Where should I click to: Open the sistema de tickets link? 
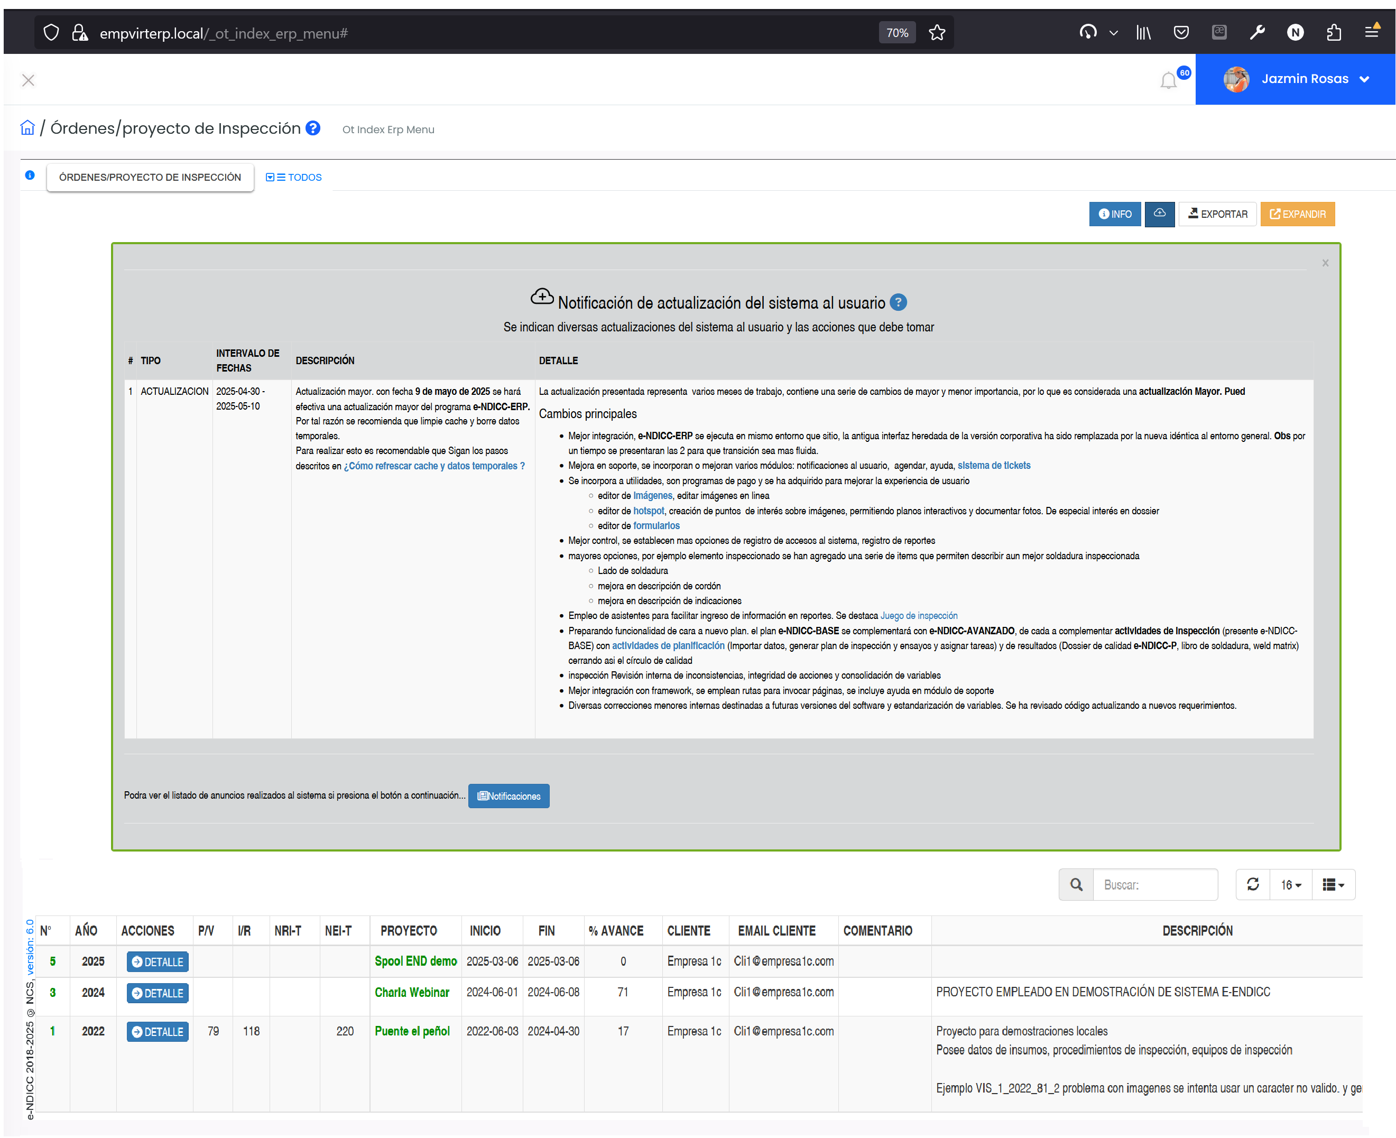(x=994, y=466)
